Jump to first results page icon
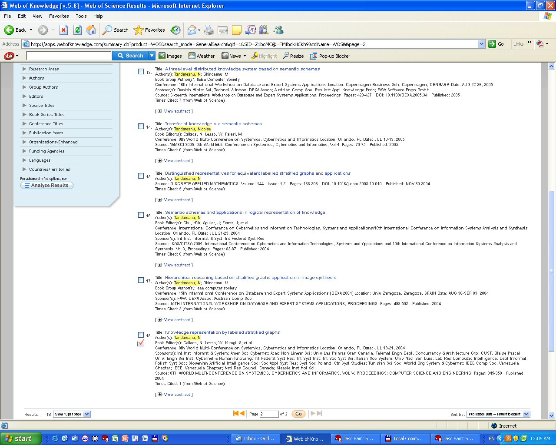The height and width of the screenshot is (445, 556). pyautogui.click(x=236, y=413)
